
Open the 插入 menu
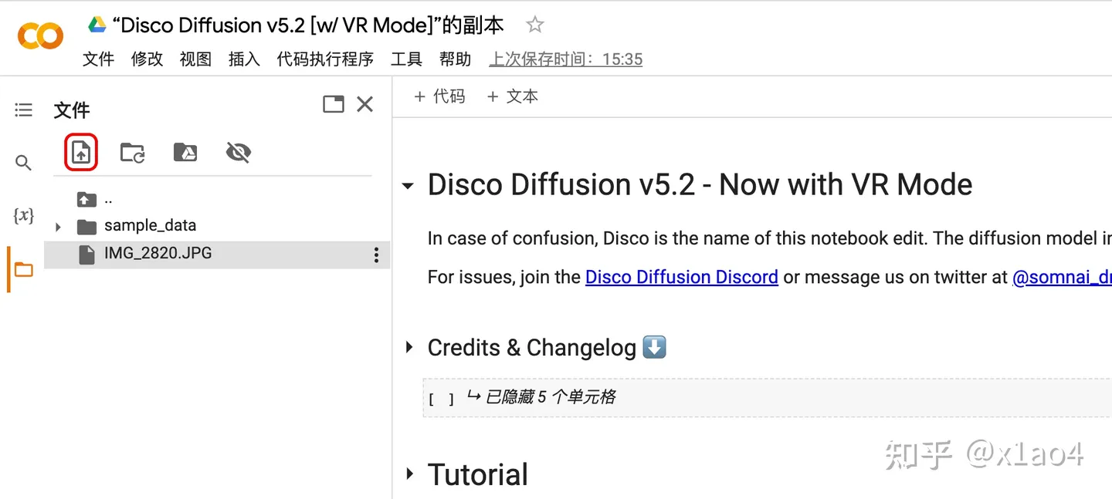[x=244, y=59]
